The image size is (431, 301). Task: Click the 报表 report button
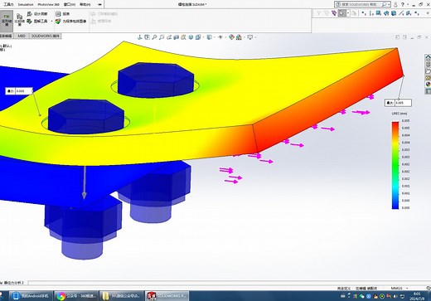click(x=63, y=14)
